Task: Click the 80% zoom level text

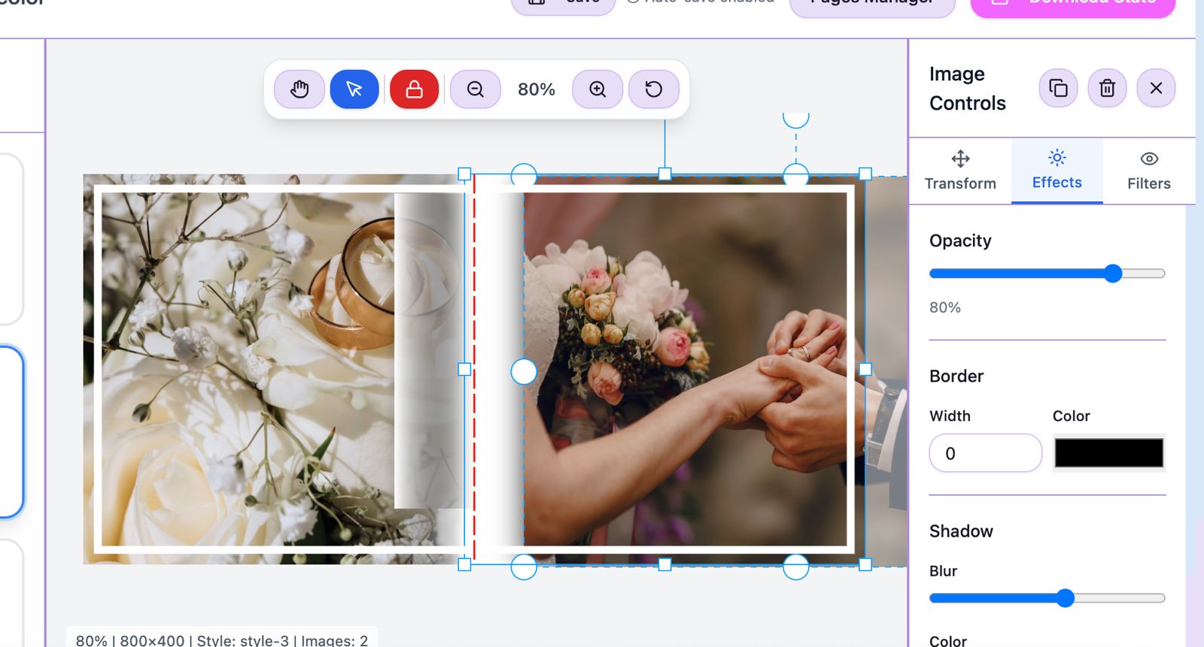Action: point(537,89)
